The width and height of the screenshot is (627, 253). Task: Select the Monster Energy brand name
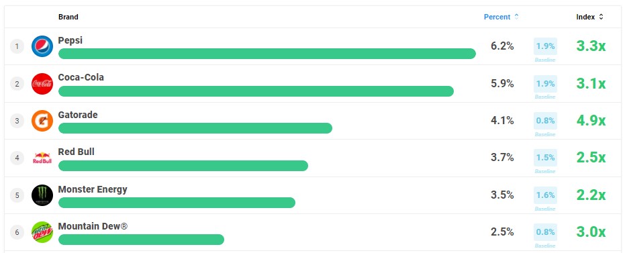[93, 189]
